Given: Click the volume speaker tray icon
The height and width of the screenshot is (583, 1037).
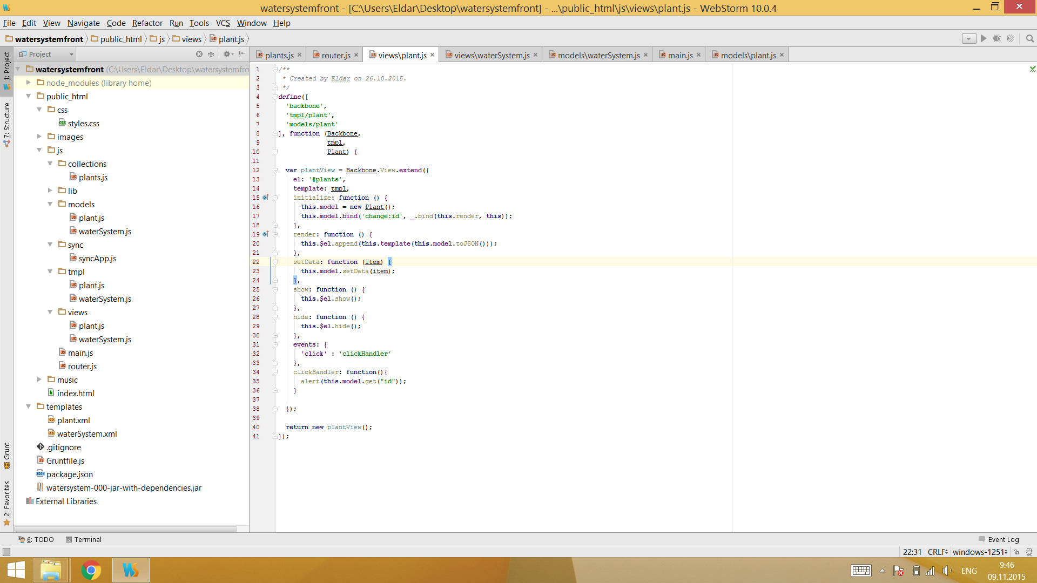Looking at the screenshot, I should (947, 571).
